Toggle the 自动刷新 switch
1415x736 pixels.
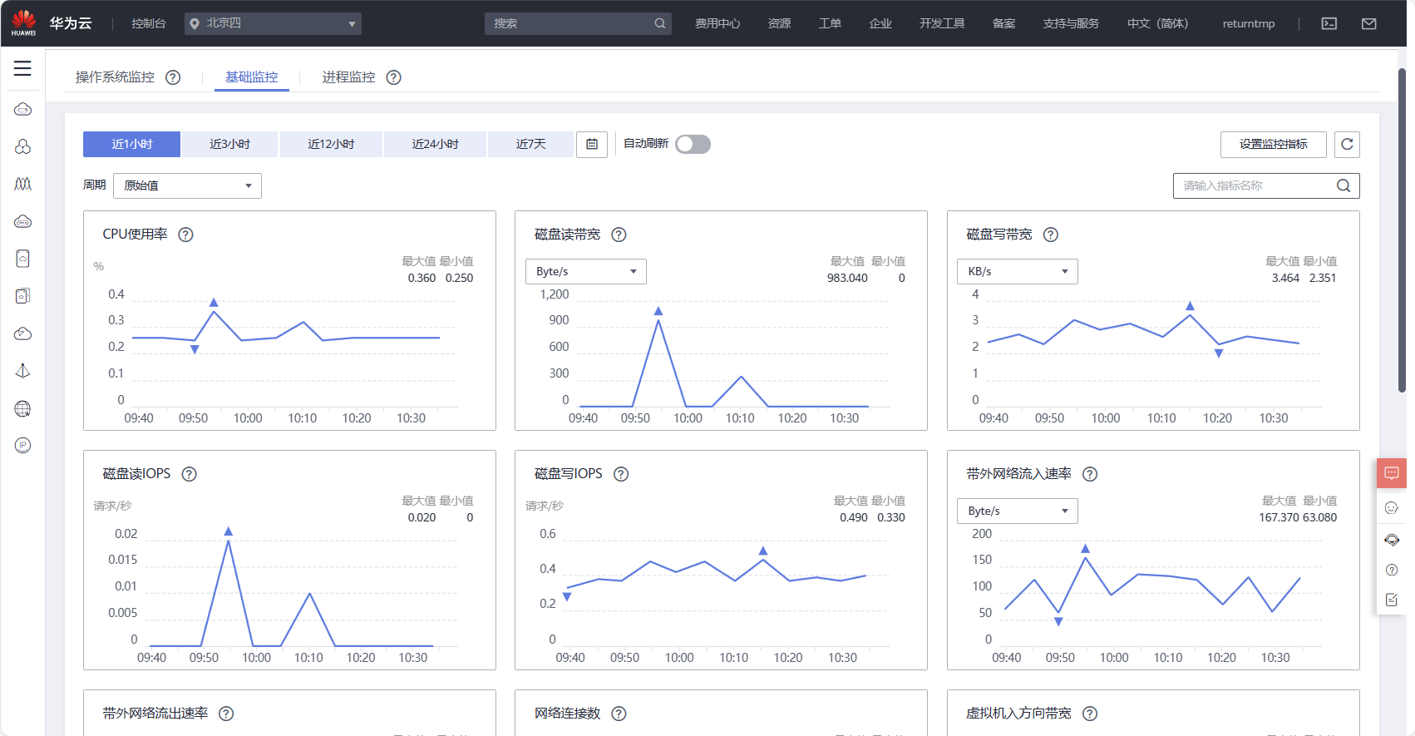[x=693, y=144]
